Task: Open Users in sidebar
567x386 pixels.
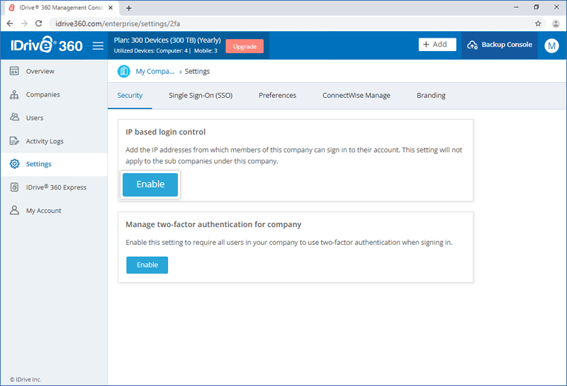Action: point(55,118)
